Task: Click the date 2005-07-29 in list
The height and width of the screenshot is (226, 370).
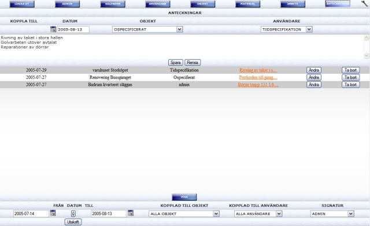Action: [36, 70]
